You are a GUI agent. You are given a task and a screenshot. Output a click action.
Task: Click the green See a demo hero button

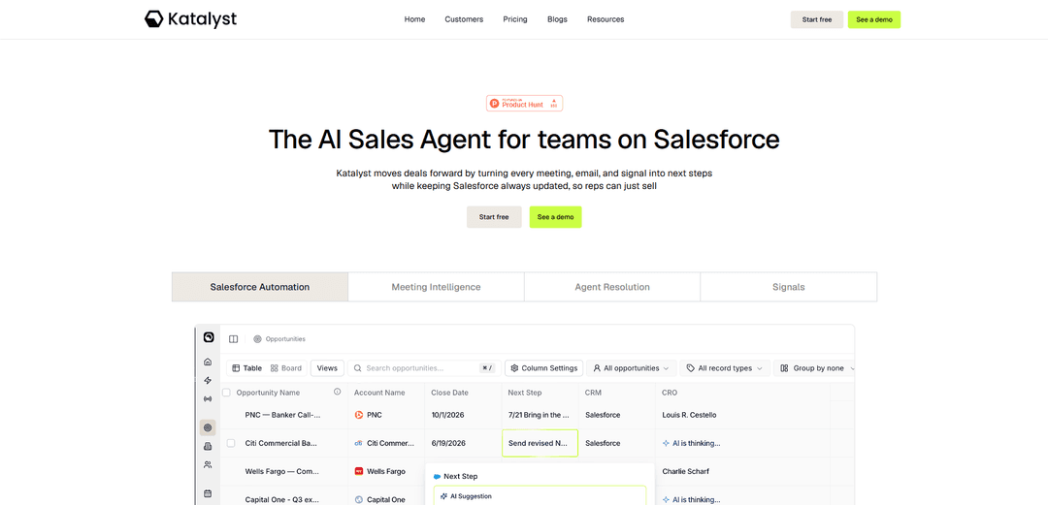point(555,217)
